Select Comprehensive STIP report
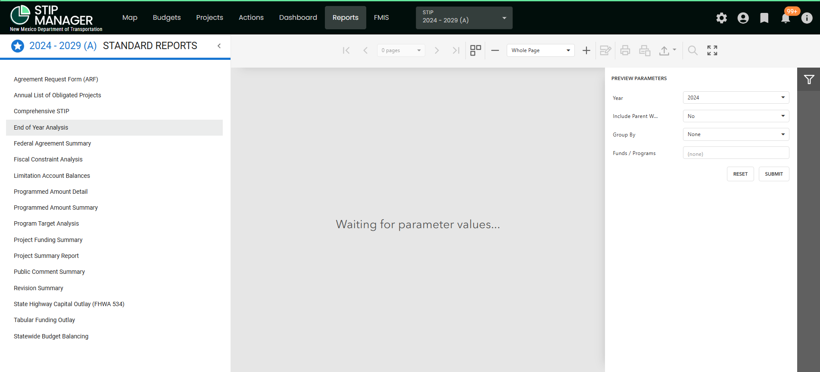This screenshot has width=820, height=372. pos(114,111)
